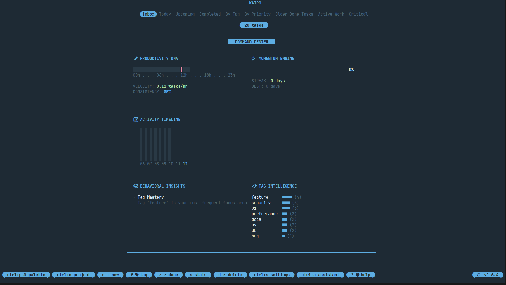Screen dimensions: 506x285
Task: Click the bug tag row
Action: point(273,236)
